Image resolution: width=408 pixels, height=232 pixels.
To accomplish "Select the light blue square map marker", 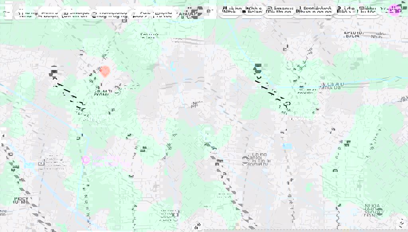I will click(x=287, y=146).
